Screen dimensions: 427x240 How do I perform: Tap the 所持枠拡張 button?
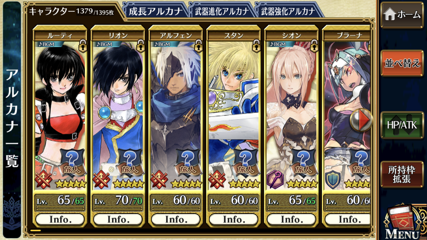(x=402, y=174)
